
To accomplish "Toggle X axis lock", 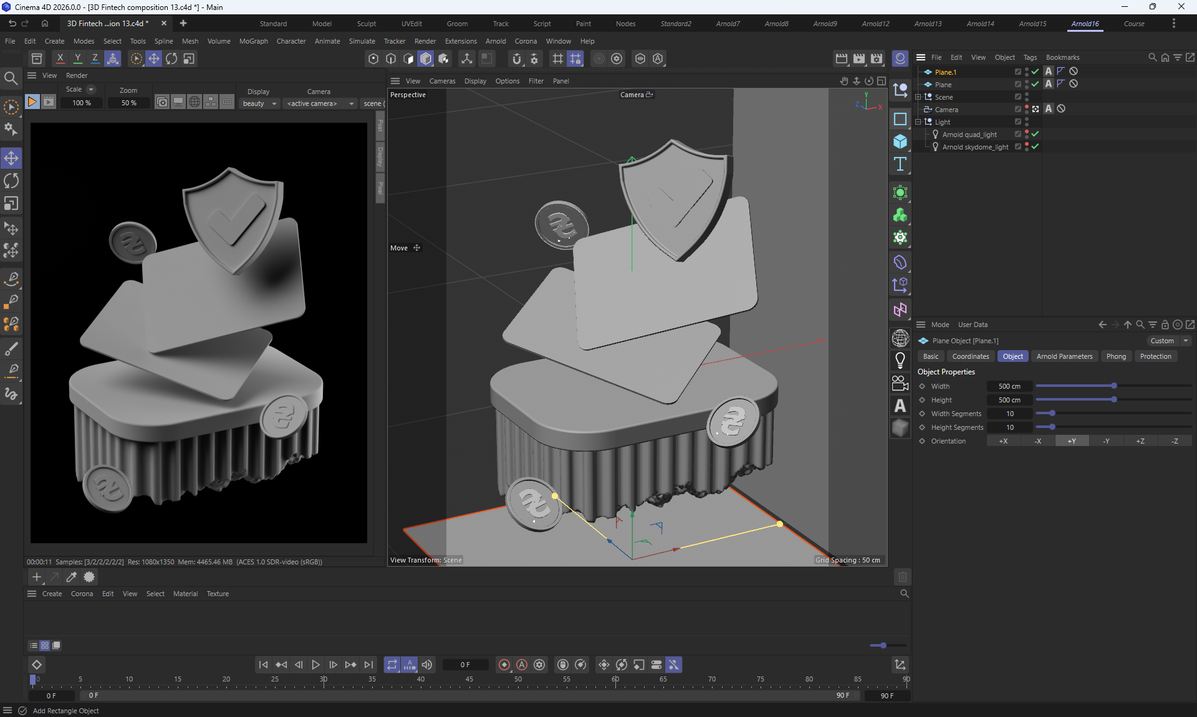I will tap(60, 59).
